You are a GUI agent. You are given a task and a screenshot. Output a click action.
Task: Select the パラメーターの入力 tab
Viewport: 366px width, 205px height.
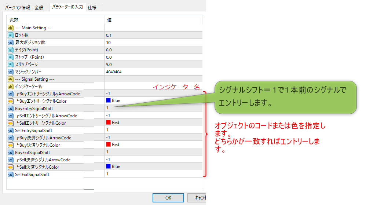pyautogui.click(x=67, y=7)
